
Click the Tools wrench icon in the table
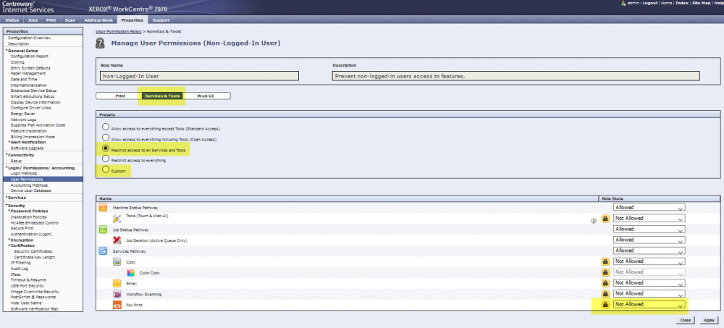click(x=117, y=218)
